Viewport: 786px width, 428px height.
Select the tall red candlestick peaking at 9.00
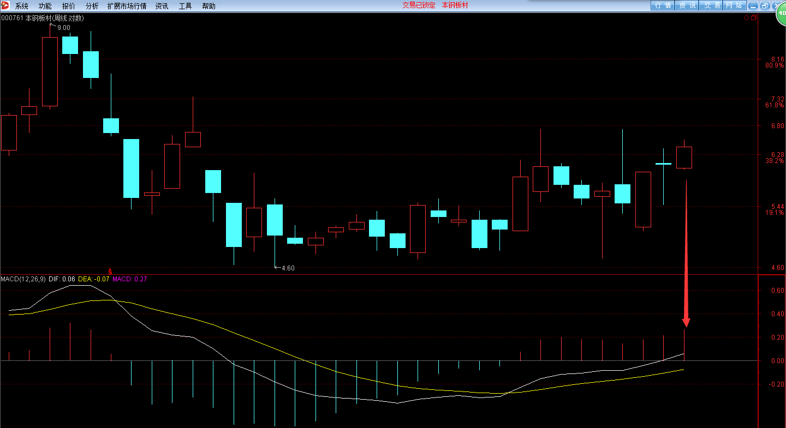pyautogui.click(x=50, y=71)
